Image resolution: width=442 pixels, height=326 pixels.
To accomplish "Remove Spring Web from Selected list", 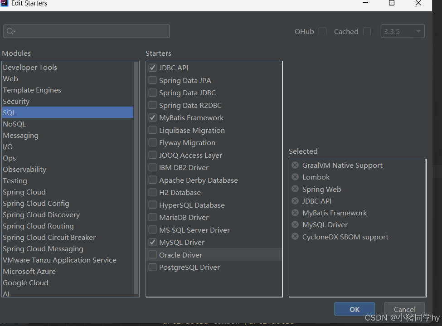I will coord(295,189).
